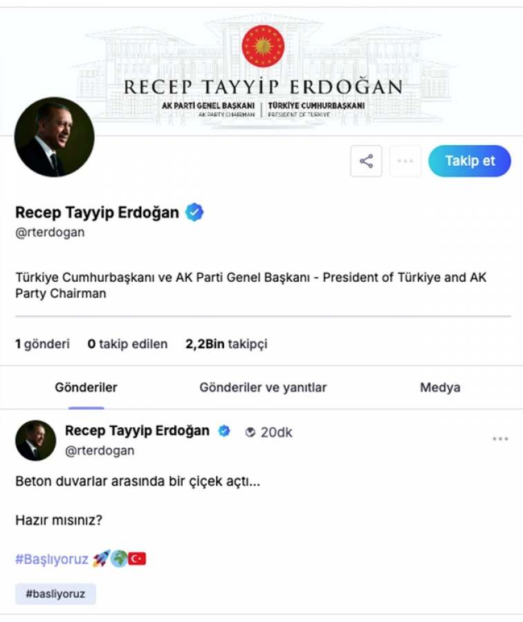The image size is (523, 622).
Task: Click the #basliyoruz tag chip
Action: [55, 594]
